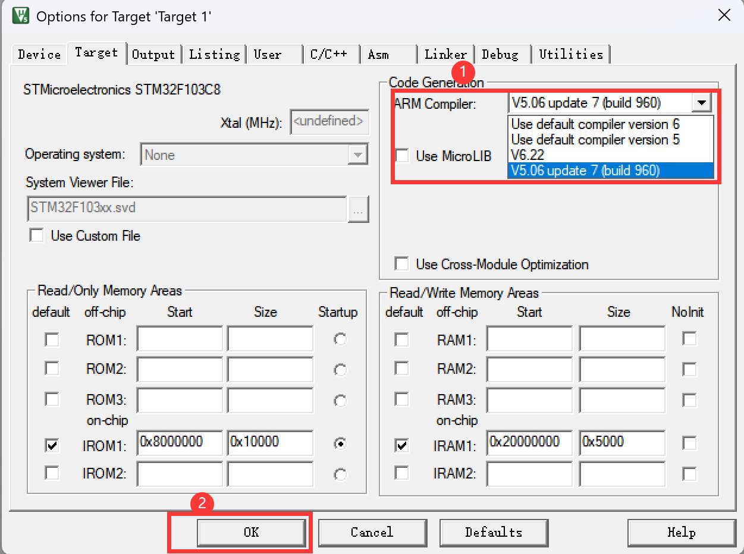This screenshot has width=744, height=554.
Task: Click the Help button
Action: pyautogui.click(x=681, y=532)
